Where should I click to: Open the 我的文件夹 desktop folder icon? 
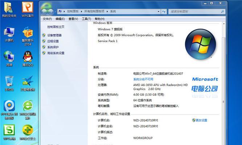pyautogui.click(x=9, y=7)
